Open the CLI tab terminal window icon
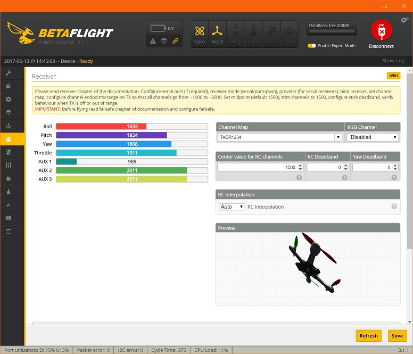Screen dimensions: 413x354 pyautogui.click(x=9, y=231)
